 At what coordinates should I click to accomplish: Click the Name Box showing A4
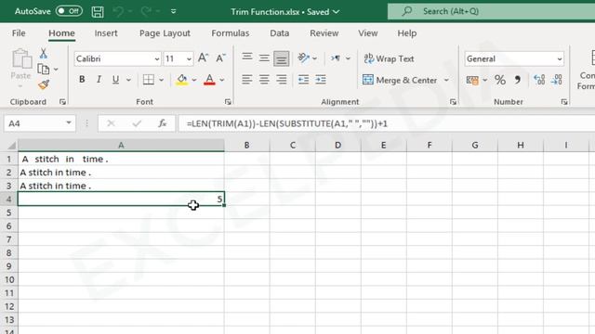click(x=39, y=123)
